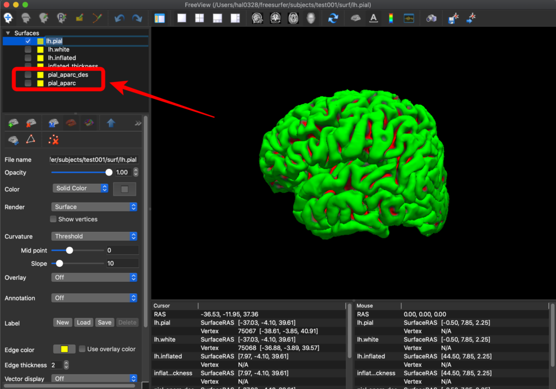
Task: Show the color bar using rainbow icon
Action: click(x=390, y=18)
